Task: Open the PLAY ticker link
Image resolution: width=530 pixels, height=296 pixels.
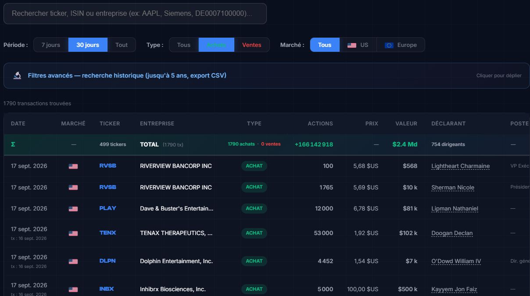Action: [x=108, y=208]
